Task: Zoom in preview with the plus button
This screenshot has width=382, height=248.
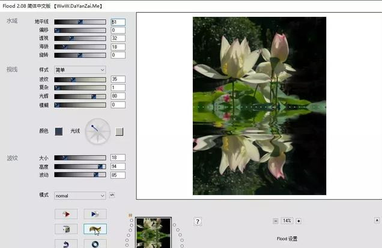Action: [299, 221]
